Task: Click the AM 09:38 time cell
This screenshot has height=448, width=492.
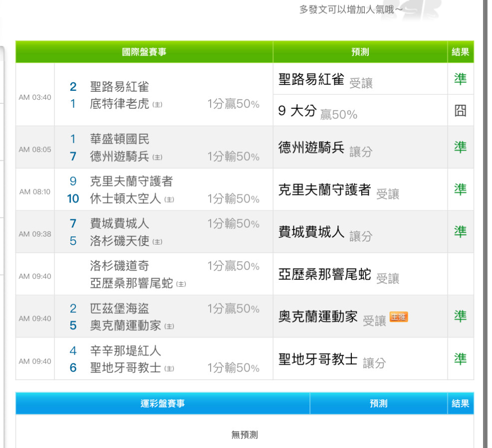Action: pyautogui.click(x=35, y=234)
